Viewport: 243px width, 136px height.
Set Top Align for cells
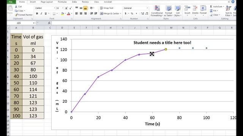77,8
